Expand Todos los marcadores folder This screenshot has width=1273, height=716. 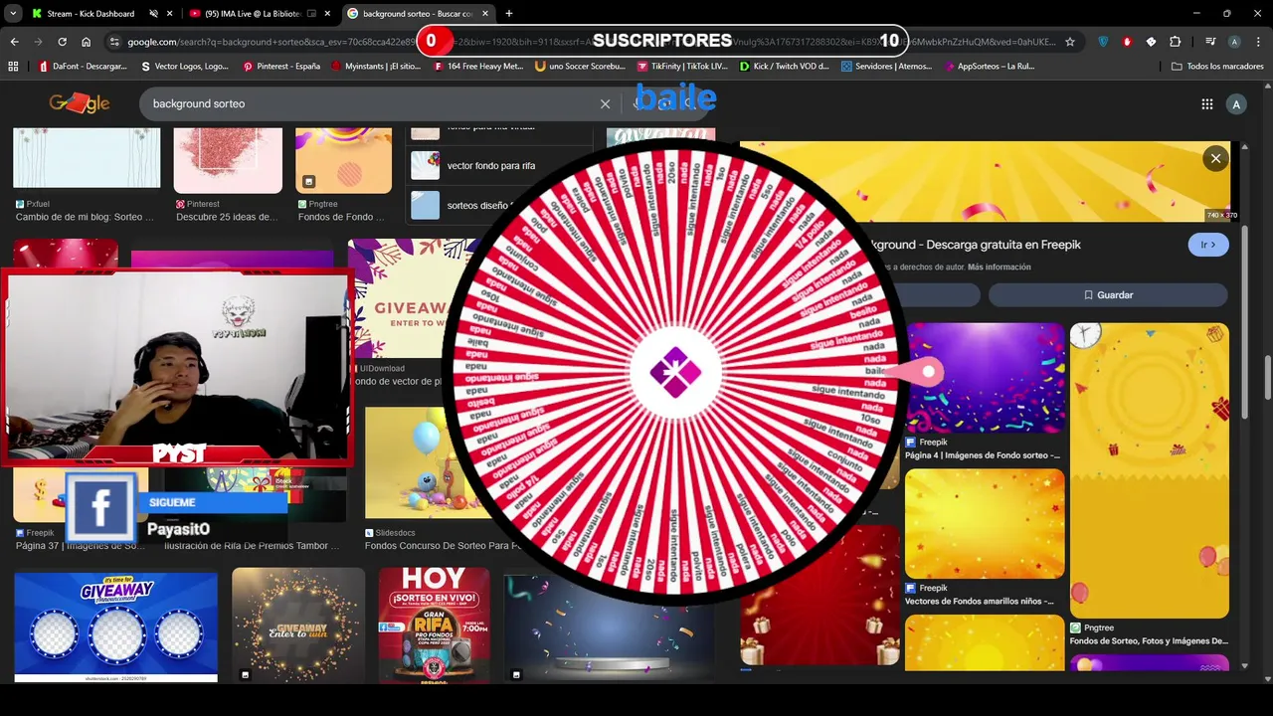pos(1217,67)
